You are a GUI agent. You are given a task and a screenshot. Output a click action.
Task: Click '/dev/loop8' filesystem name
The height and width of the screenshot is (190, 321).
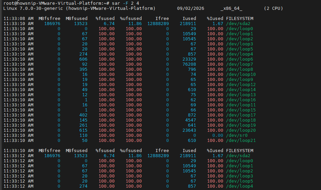coord(240,69)
